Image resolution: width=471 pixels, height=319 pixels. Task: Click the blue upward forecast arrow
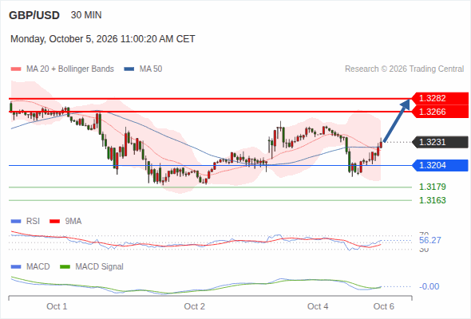397,120
